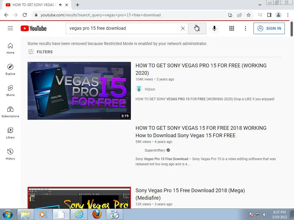Click the blank document taskbar item

point(61,214)
